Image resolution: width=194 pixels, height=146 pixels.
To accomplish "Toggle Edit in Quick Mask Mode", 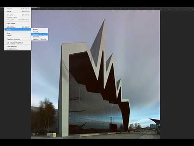I will point(17,43).
